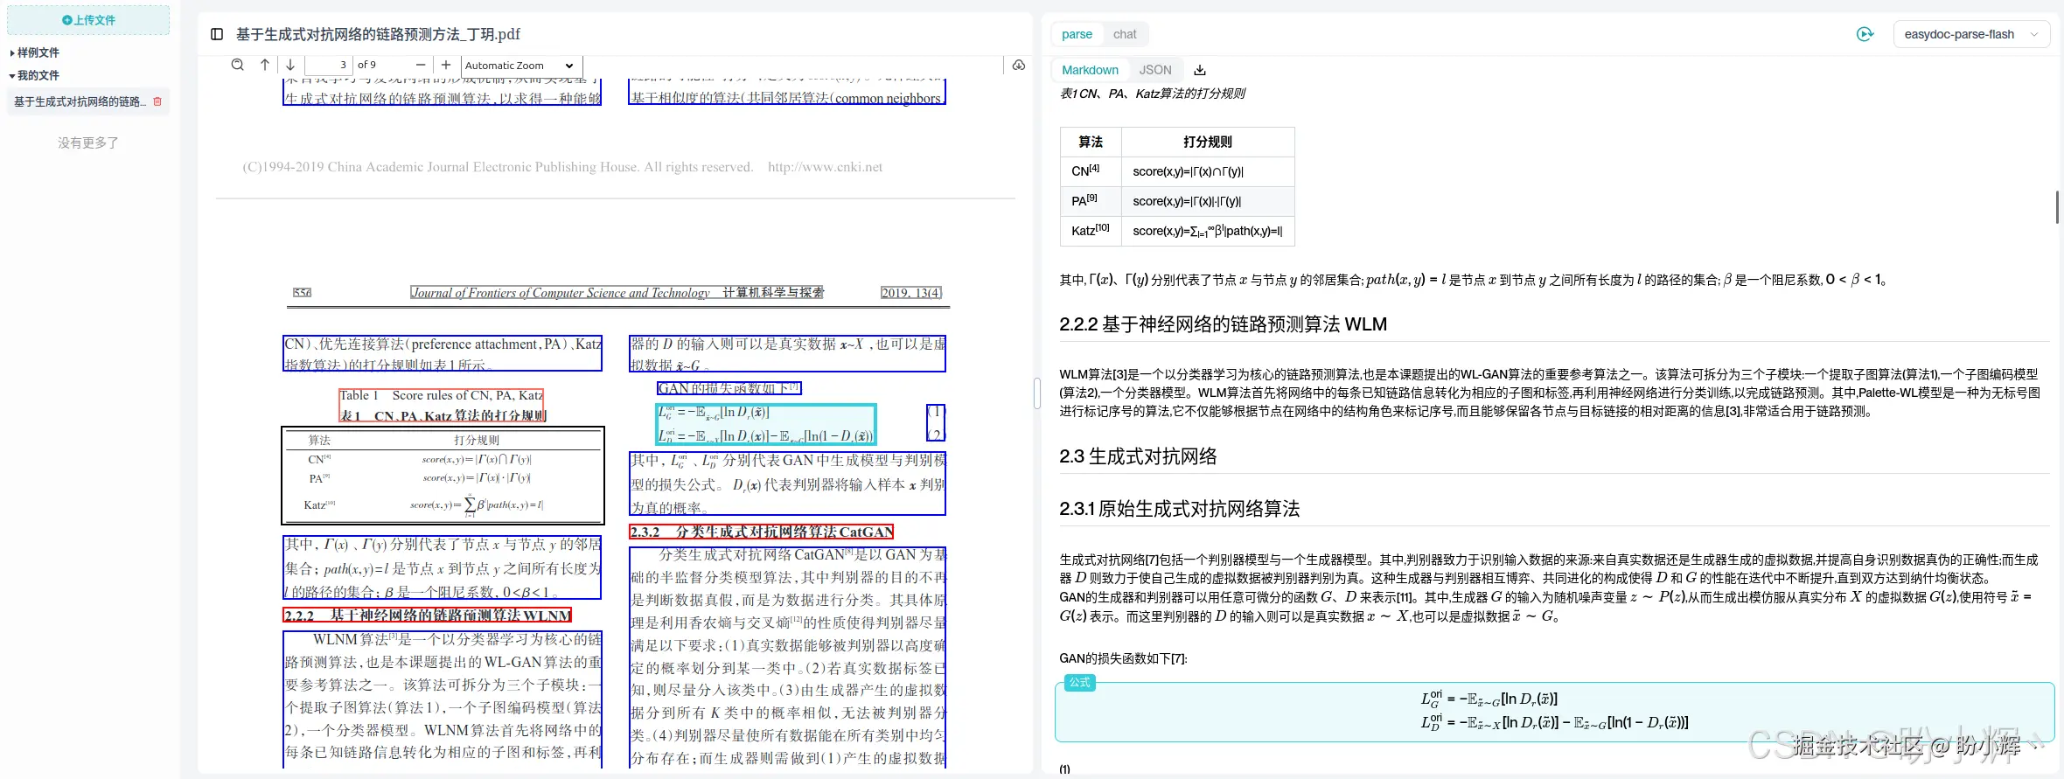Run the parse with the play icon
This screenshot has height=779, width=2064.
tap(1865, 34)
